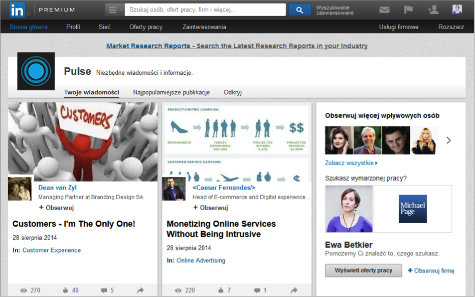Open the Customers article cover image
475x297 pixels.
[83, 141]
